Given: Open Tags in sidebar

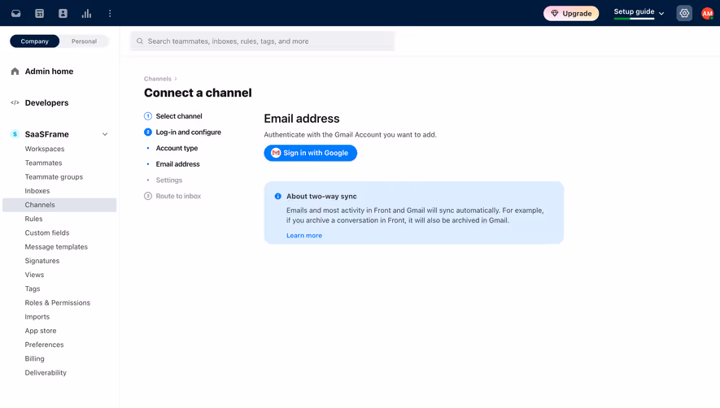Looking at the screenshot, I should tap(33, 289).
